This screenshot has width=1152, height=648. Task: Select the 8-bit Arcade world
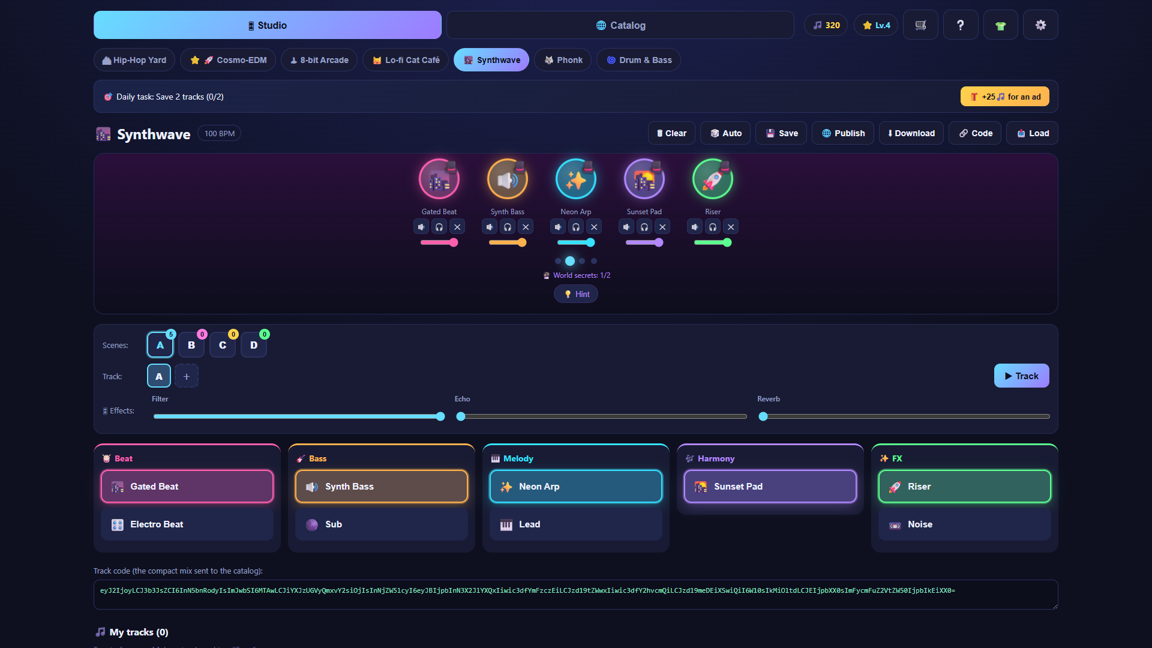tap(319, 60)
